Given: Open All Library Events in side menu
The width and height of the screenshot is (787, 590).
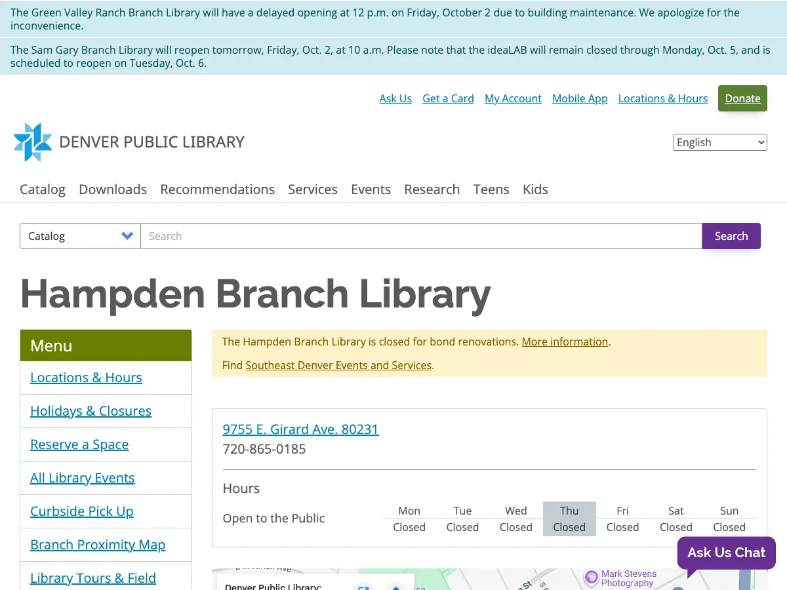Looking at the screenshot, I should (x=82, y=478).
